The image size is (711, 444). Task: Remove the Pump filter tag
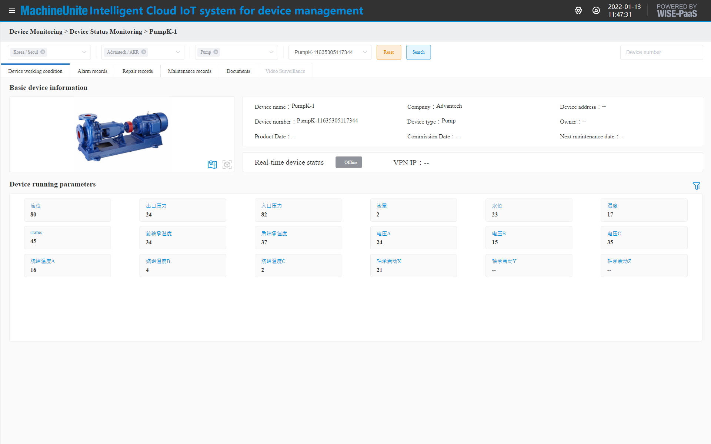pos(215,52)
